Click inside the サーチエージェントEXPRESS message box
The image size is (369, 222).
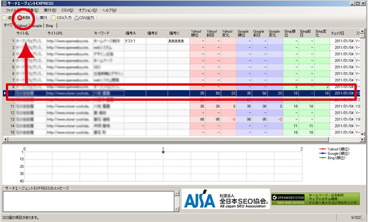(89, 202)
